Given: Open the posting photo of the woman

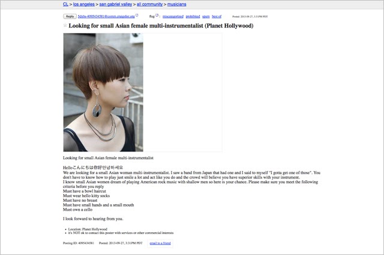Looking at the screenshot, I should coord(103,92).
